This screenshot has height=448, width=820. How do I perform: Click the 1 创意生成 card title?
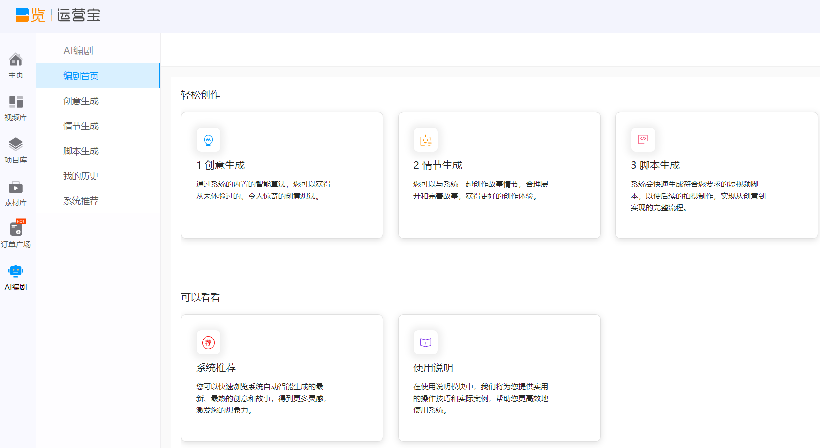220,165
